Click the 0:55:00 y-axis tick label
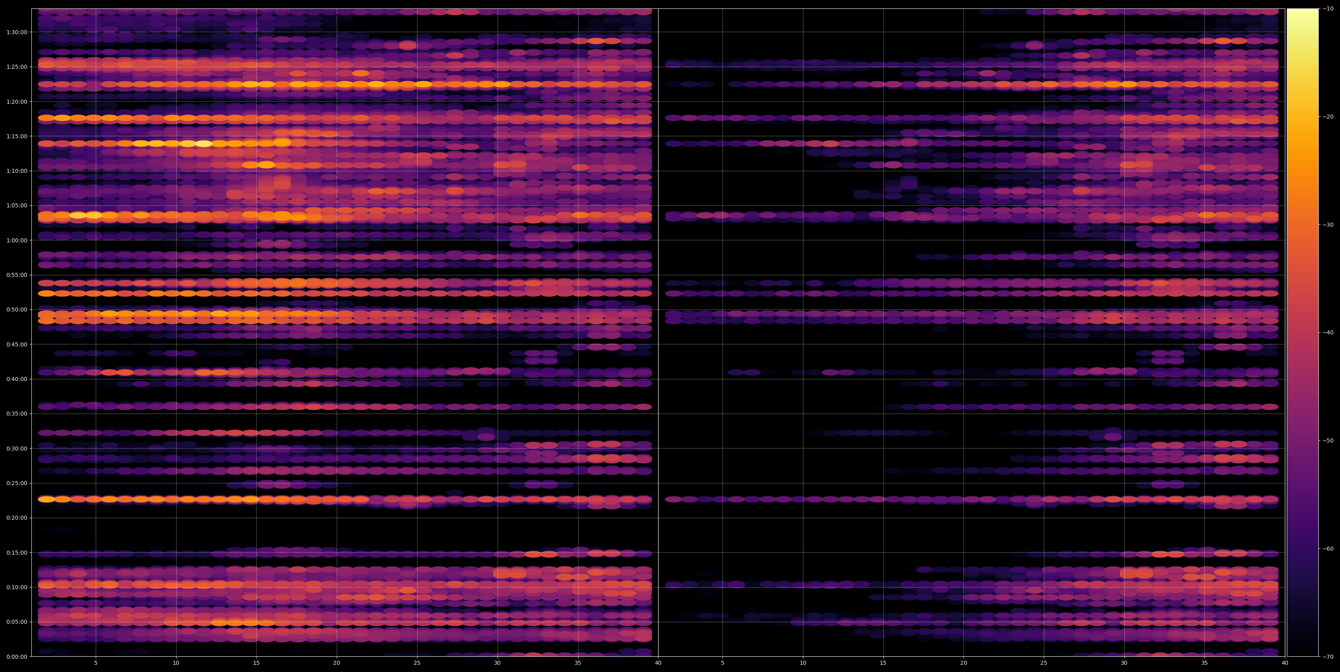The image size is (1340, 672). point(16,275)
